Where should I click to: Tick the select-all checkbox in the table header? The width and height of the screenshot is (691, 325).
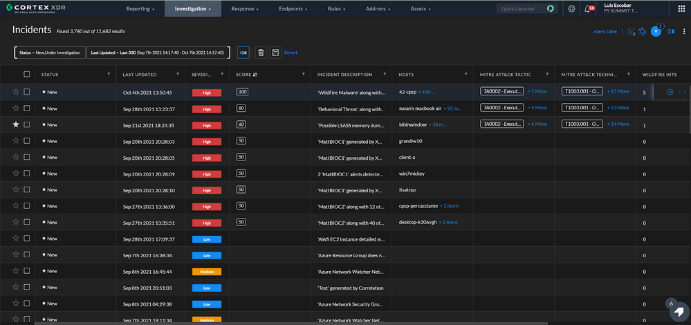[27, 75]
